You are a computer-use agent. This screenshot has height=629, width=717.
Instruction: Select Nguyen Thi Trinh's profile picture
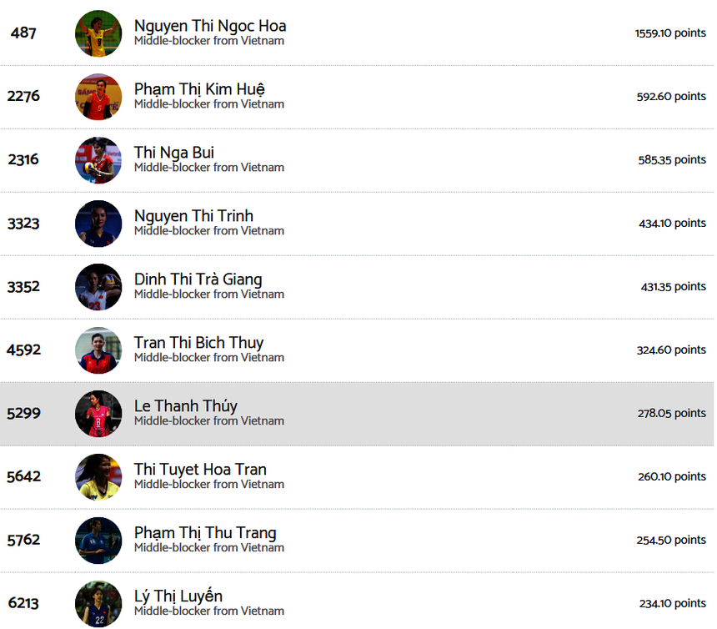tap(98, 224)
